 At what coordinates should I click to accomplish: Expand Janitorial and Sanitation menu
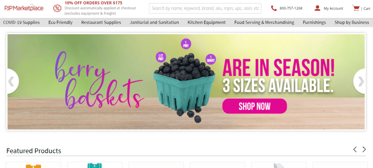pos(154,23)
